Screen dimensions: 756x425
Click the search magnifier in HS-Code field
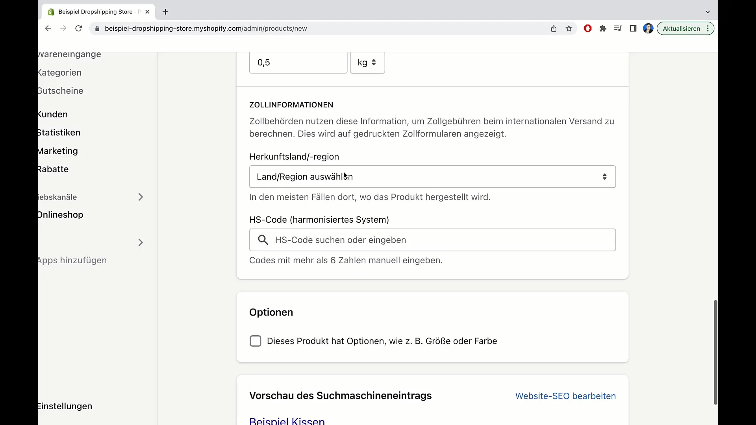(263, 240)
